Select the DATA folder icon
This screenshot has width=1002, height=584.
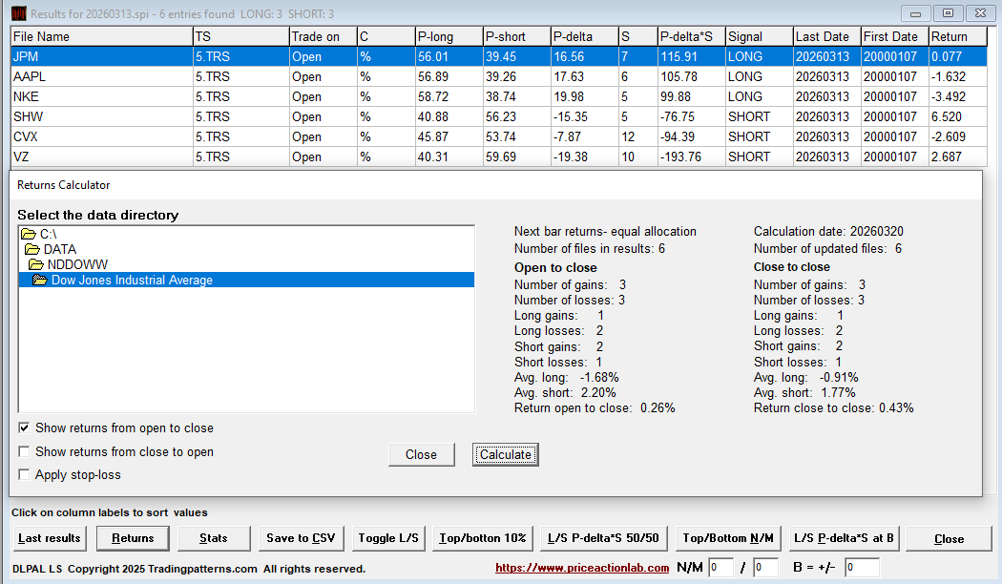click(31, 249)
